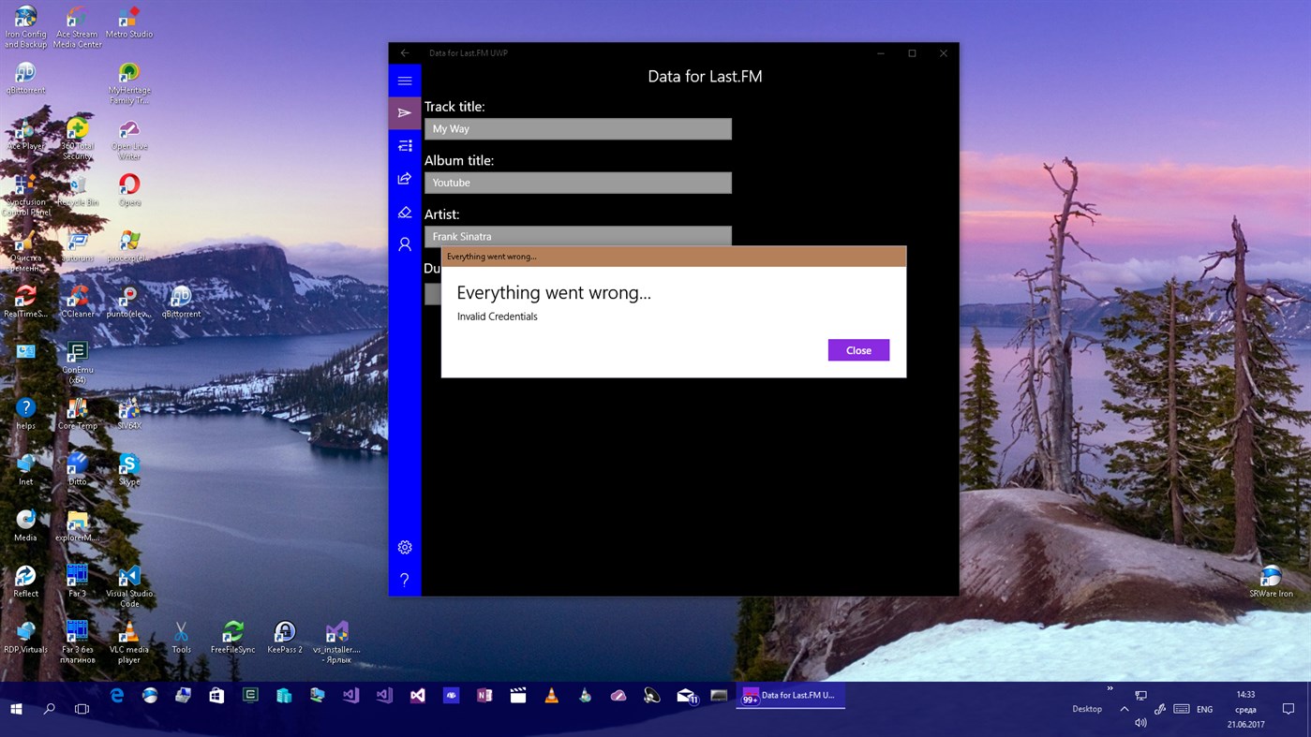This screenshot has height=737, width=1311.
Task: Launch Open Live Writer shortcut
Action: [x=129, y=140]
